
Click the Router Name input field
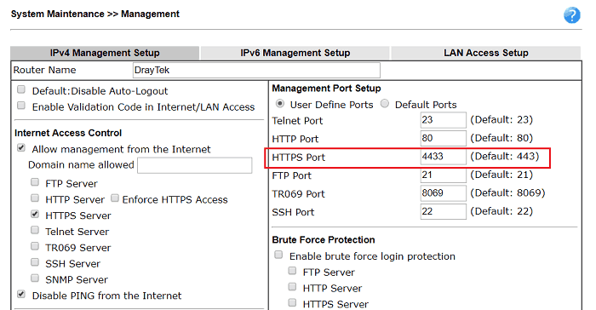[256, 71]
